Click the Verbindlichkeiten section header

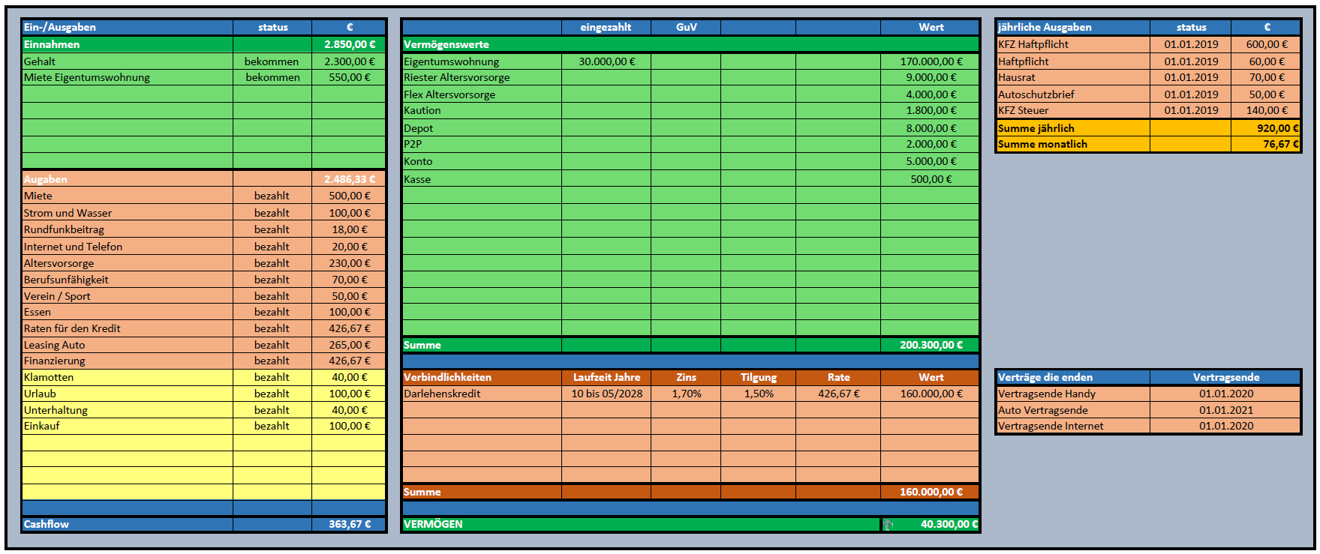point(447,377)
